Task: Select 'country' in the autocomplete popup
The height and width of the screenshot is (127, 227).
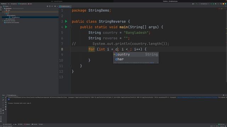Action: coord(135,54)
